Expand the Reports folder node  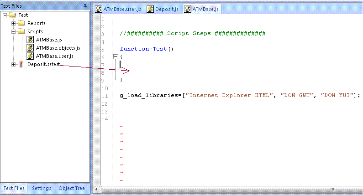[14, 23]
